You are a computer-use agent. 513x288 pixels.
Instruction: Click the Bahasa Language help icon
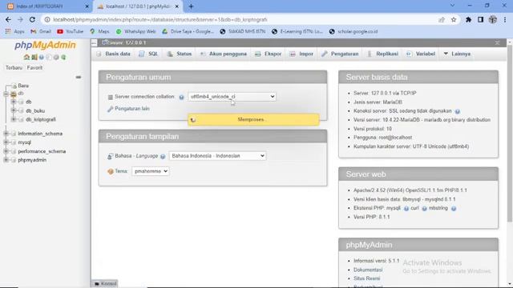[x=163, y=157]
